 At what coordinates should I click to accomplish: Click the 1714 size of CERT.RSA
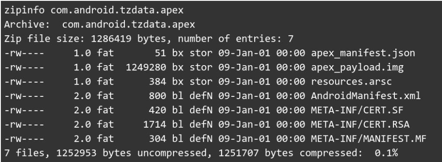tap(155, 125)
